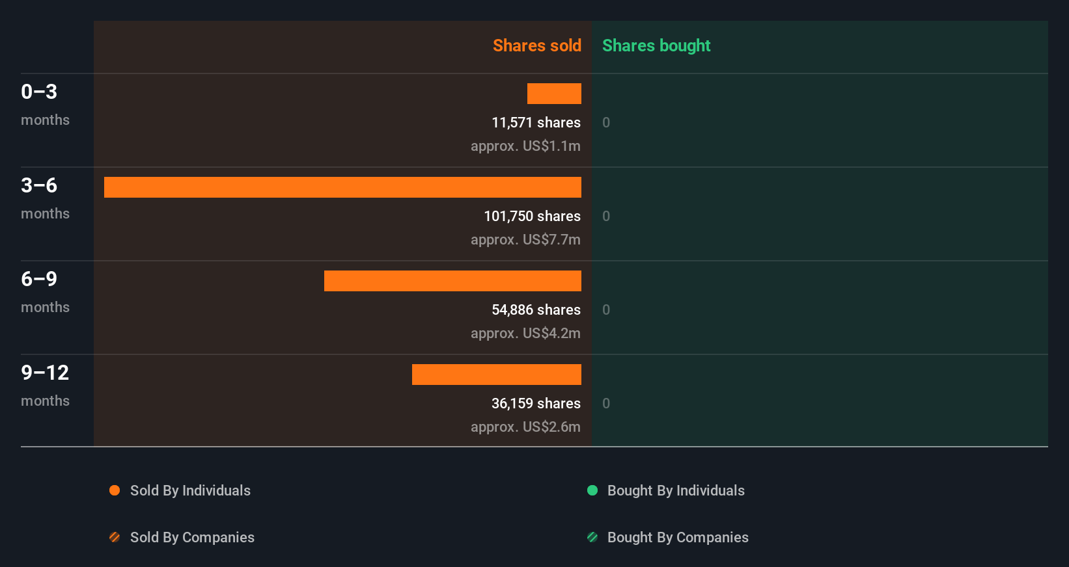Click the approx. US$2.6m value
The height and width of the screenshot is (567, 1069).
pyautogui.click(x=525, y=427)
